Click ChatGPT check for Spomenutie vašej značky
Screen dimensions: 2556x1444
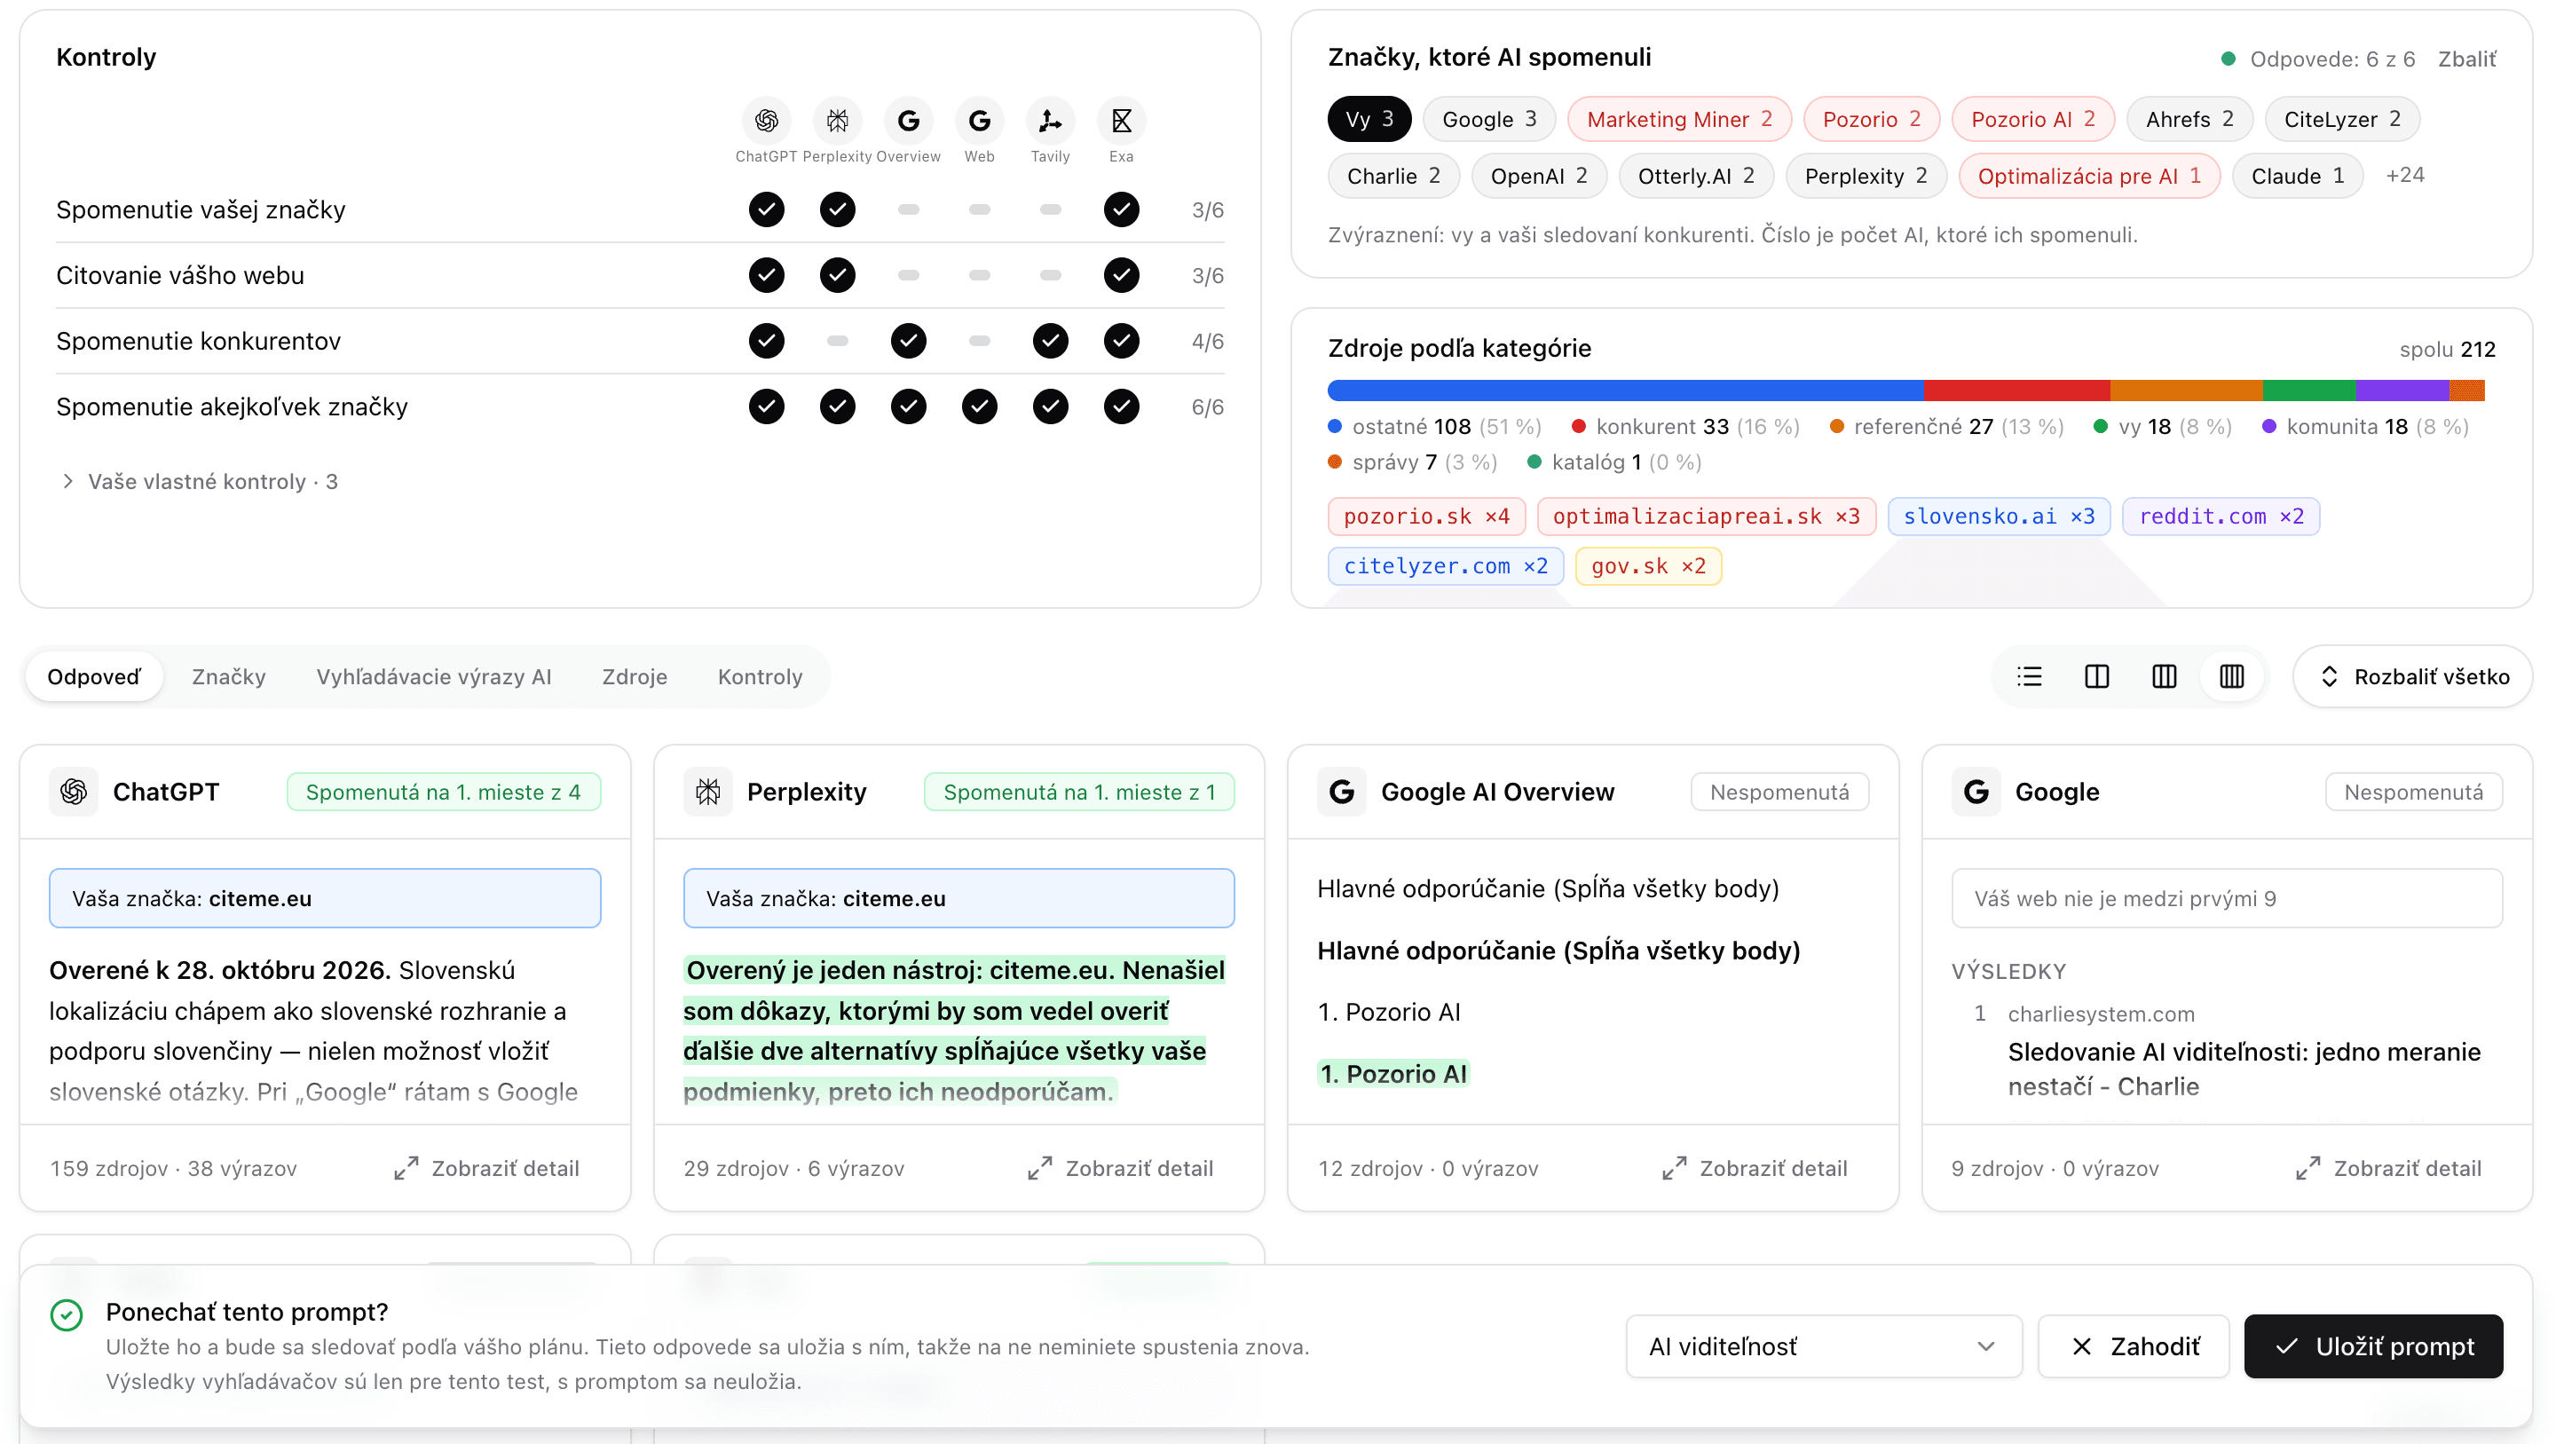coord(766,209)
